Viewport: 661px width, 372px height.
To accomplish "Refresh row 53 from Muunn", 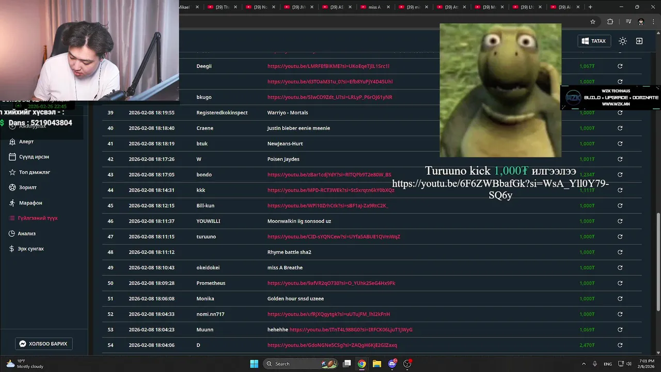I will (x=620, y=330).
